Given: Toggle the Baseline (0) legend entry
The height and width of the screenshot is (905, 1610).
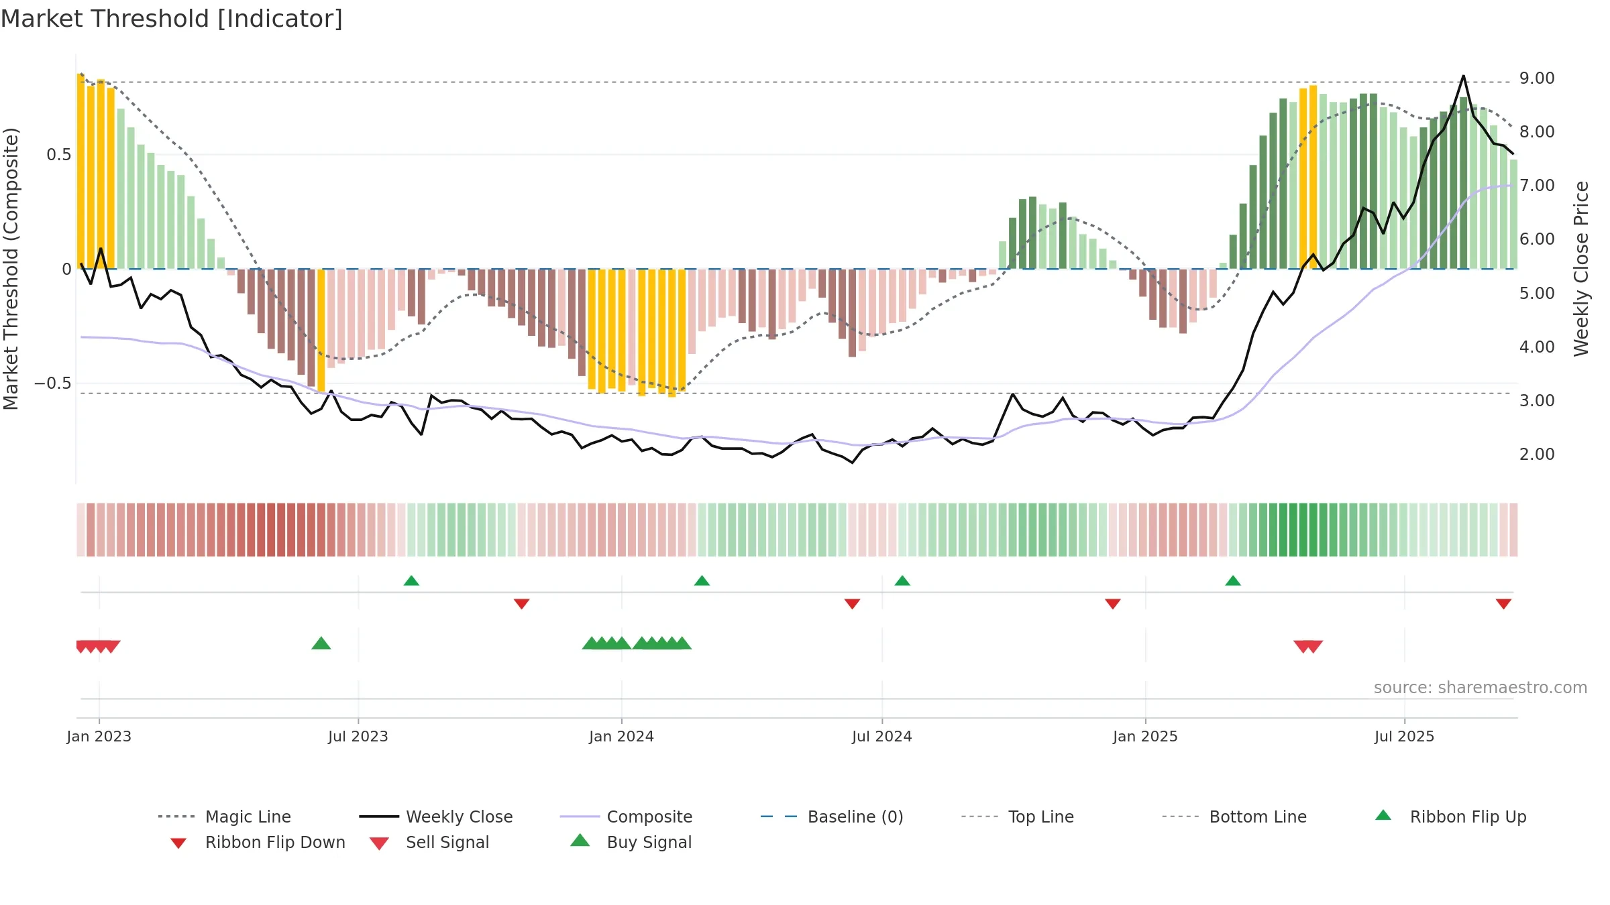Looking at the screenshot, I should pyautogui.click(x=832, y=817).
